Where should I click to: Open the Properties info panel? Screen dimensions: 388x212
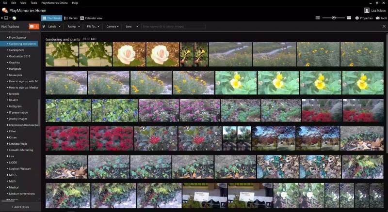click(364, 18)
